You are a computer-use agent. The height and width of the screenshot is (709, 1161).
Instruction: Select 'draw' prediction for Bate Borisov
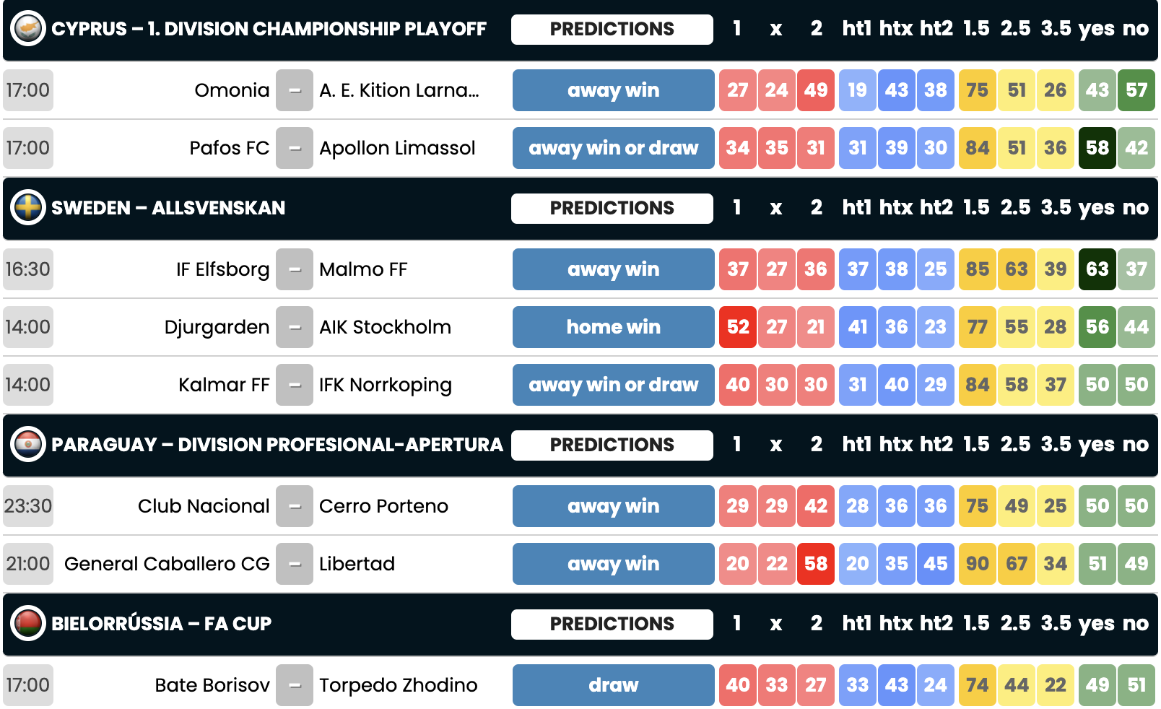pos(614,685)
